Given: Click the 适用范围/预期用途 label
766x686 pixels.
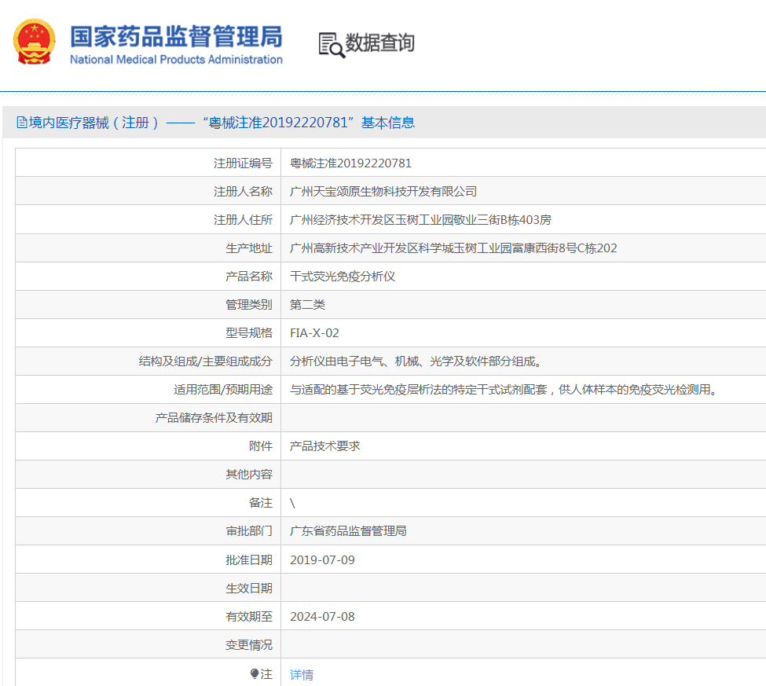Looking at the screenshot, I should [223, 390].
